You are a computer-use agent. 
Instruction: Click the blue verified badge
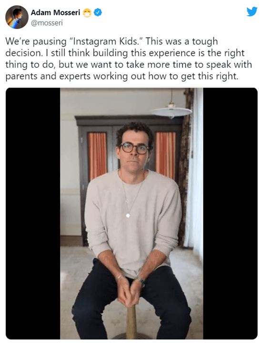click(98, 12)
